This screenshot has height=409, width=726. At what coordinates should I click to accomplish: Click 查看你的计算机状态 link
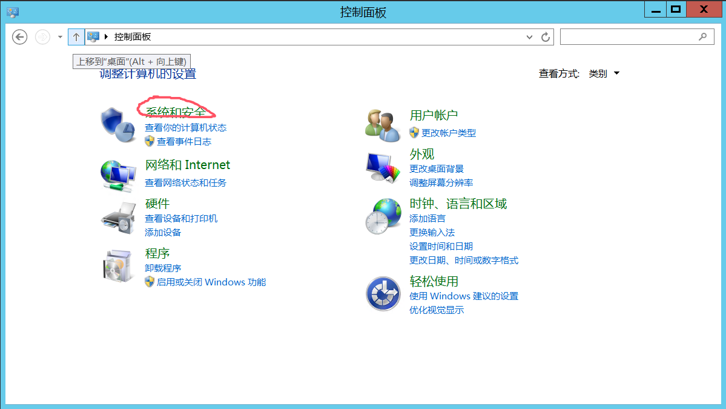pyautogui.click(x=186, y=127)
